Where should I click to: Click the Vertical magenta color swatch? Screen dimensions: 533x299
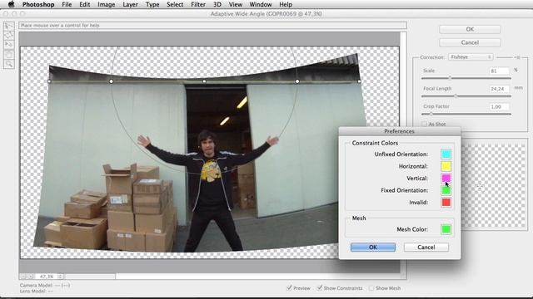click(x=446, y=178)
